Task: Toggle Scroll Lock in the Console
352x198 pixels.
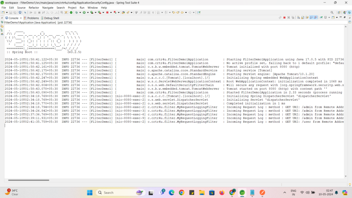Action: point(302,18)
